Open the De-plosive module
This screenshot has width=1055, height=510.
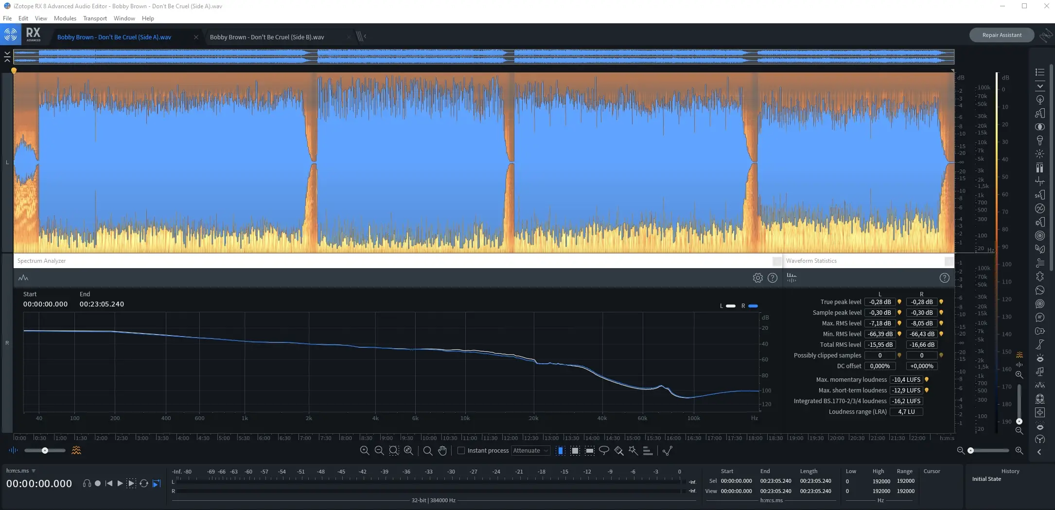[1040, 222]
